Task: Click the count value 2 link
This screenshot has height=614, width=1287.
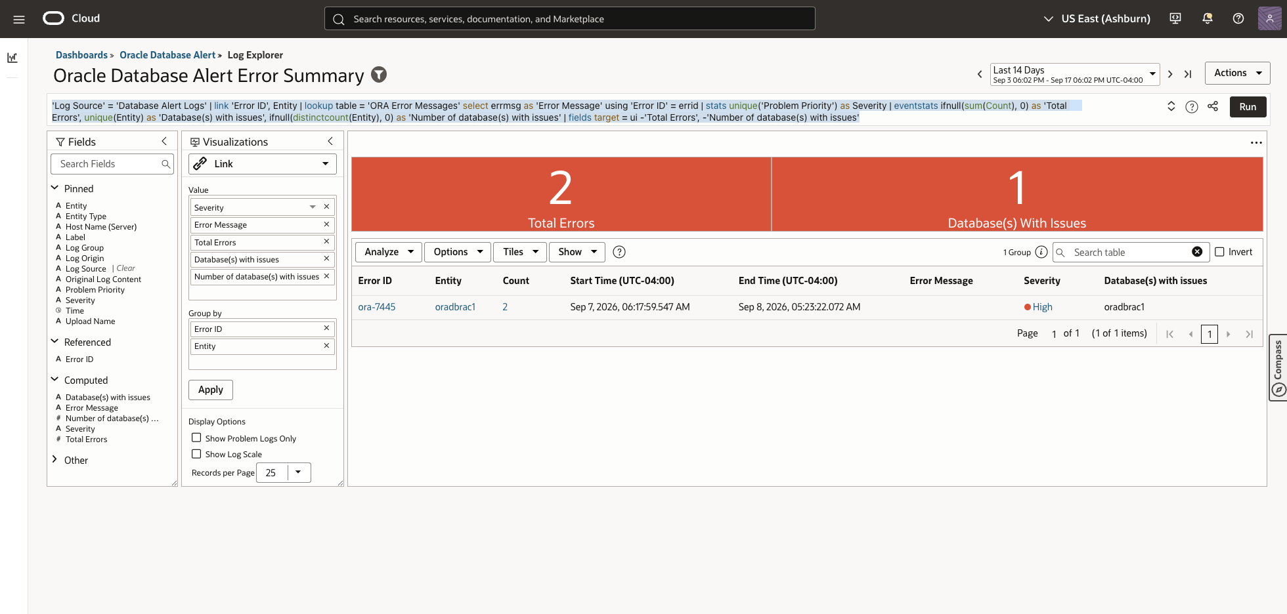Action: 505,307
